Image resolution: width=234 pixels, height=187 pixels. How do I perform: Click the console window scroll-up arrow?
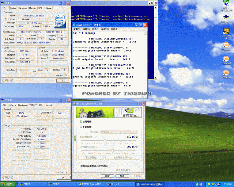pos(155,7)
